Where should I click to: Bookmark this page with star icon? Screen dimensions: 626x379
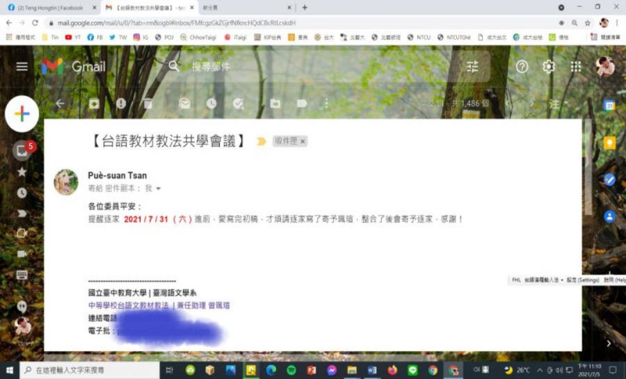point(588,22)
